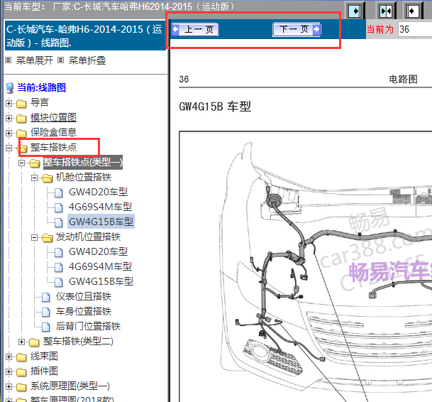Select the 发动机位置搭铁 tree item
This screenshot has width=432, height=402.
pyautogui.click(x=88, y=237)
